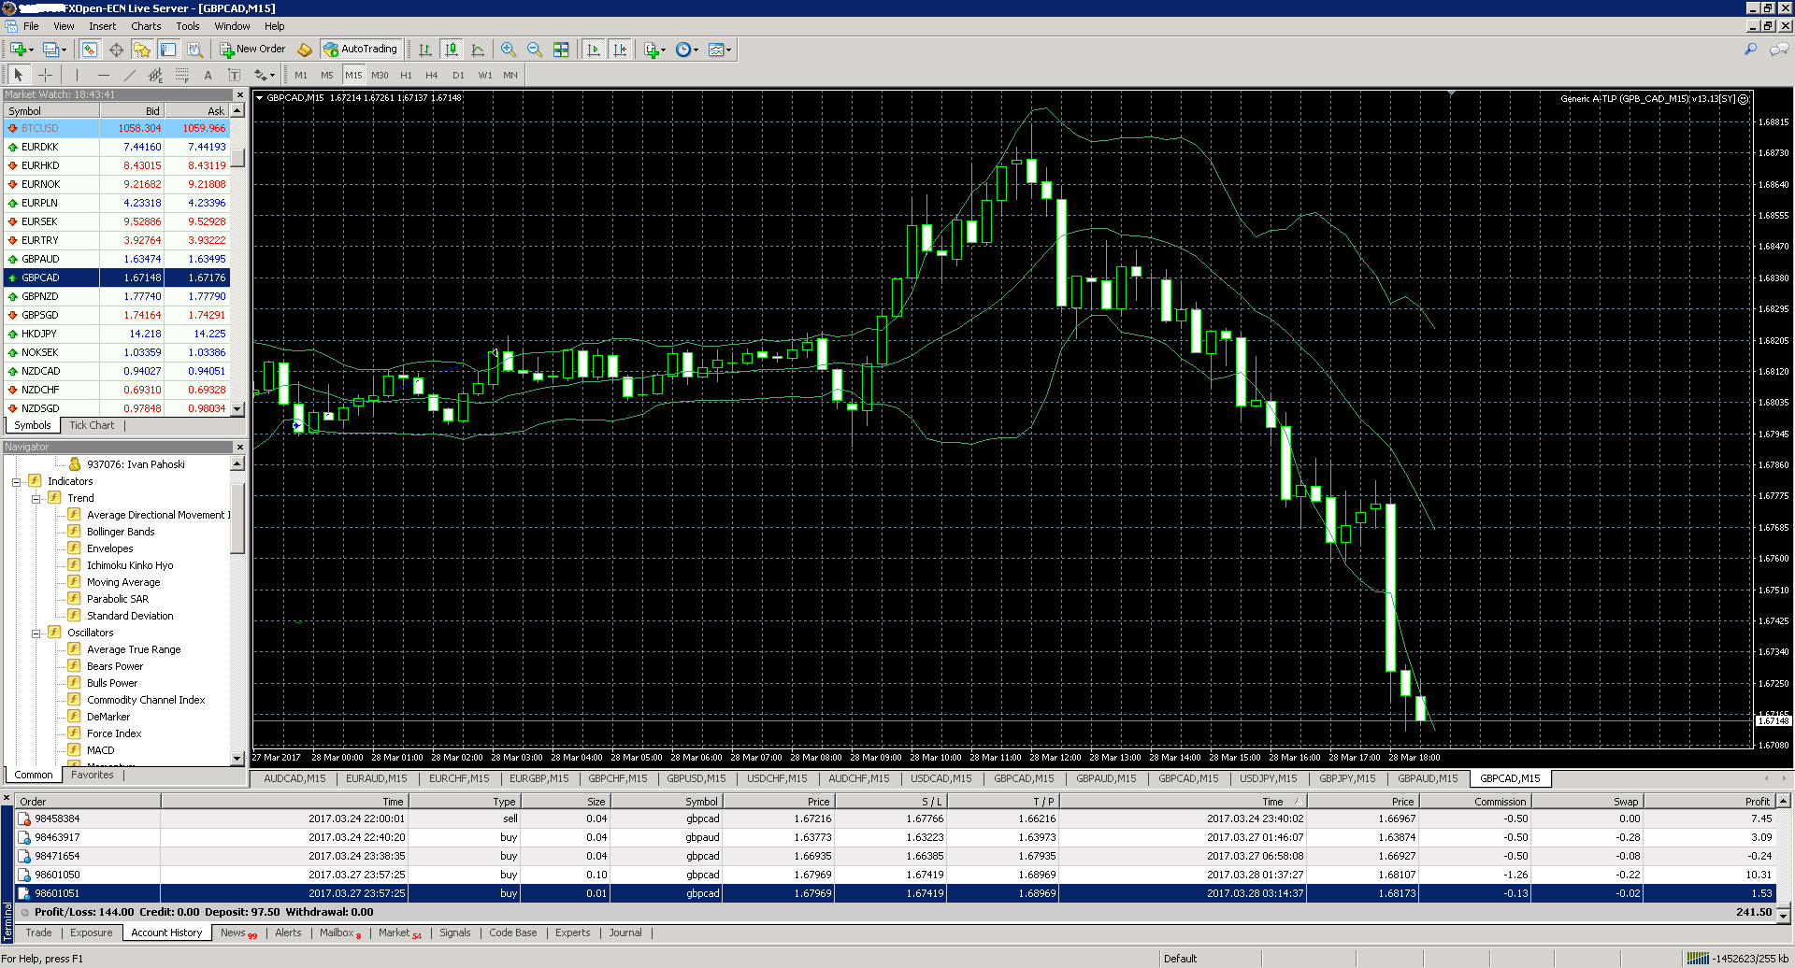The height and width of the screenshot is (968, 1795).
Task: Switch chart to M1 timeframe
Action: [301, 75]
